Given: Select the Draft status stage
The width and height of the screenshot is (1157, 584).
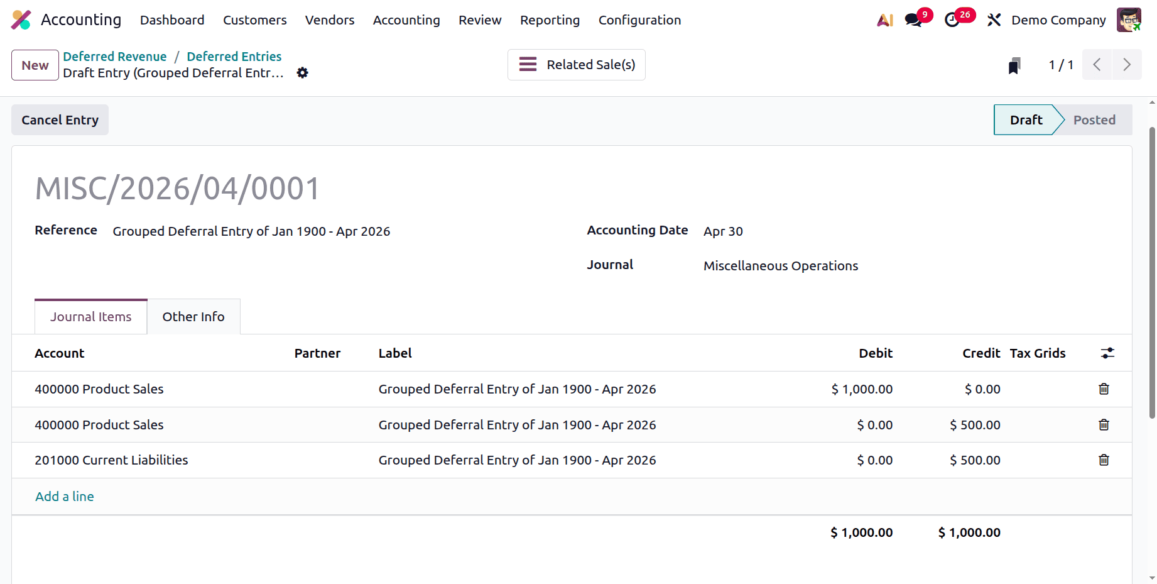Looking at the screenshot, I should point(1025,119).
